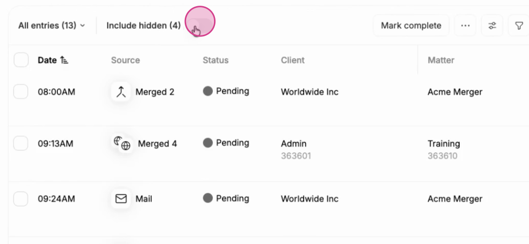Check the 09:13AM entry checkbox
Screen dimensions: 529x244
click(x=21, y=144)
